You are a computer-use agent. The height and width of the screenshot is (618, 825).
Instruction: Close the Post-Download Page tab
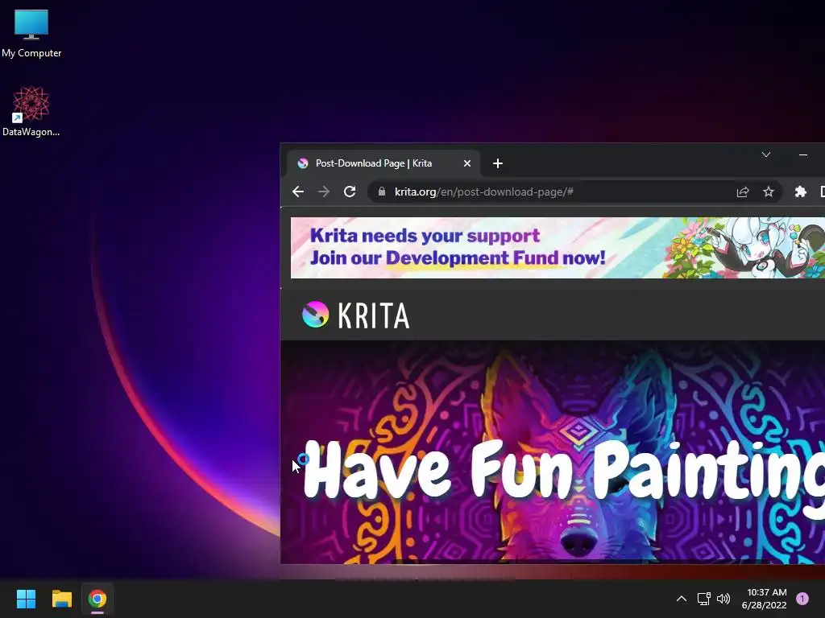coord(466,163)
